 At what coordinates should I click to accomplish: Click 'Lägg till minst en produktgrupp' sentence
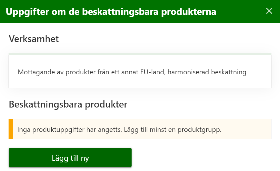(x=173, y=130)
